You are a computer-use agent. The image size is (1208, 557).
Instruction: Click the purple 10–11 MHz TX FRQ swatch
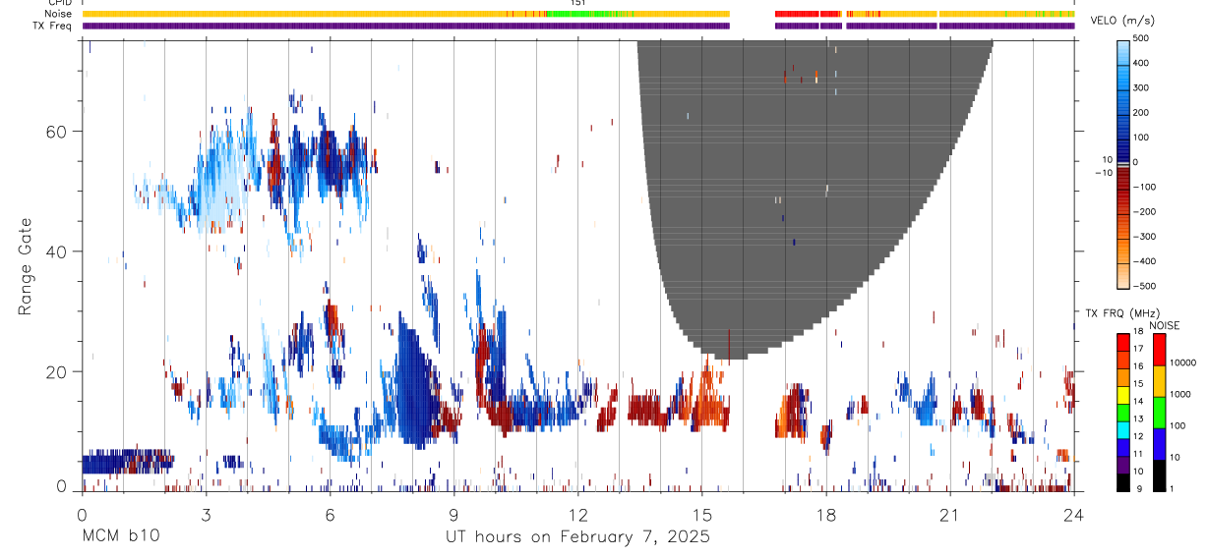(x=1124, y=464)
